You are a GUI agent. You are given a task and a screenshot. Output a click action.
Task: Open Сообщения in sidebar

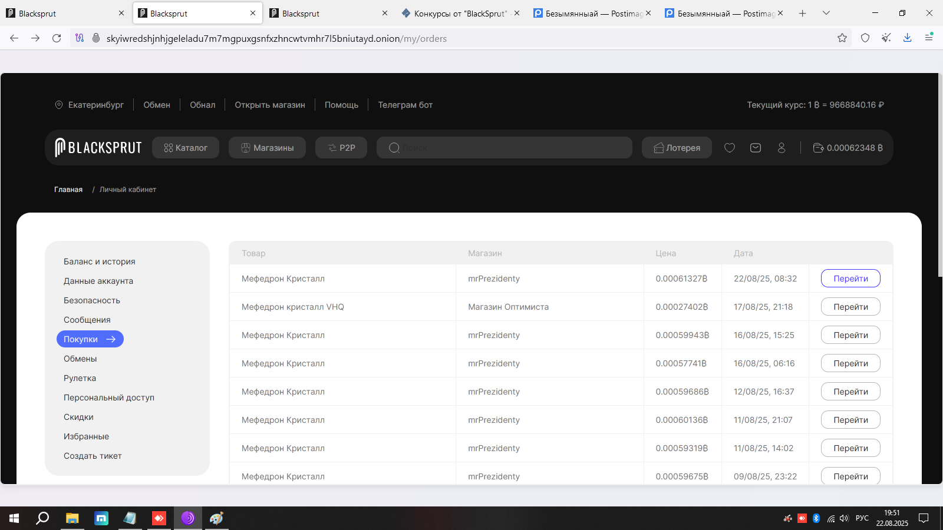tap(87, 320)
